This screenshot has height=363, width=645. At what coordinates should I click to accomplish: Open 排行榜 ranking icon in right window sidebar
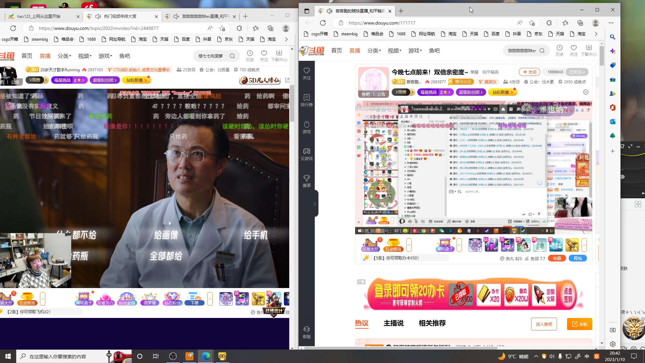point(306,100)
